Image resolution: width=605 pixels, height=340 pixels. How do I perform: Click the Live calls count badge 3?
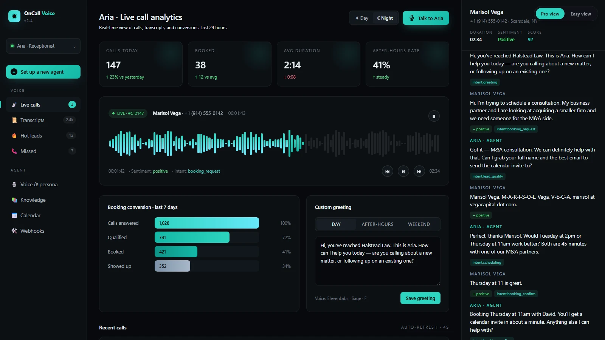(x=72, y=105)
